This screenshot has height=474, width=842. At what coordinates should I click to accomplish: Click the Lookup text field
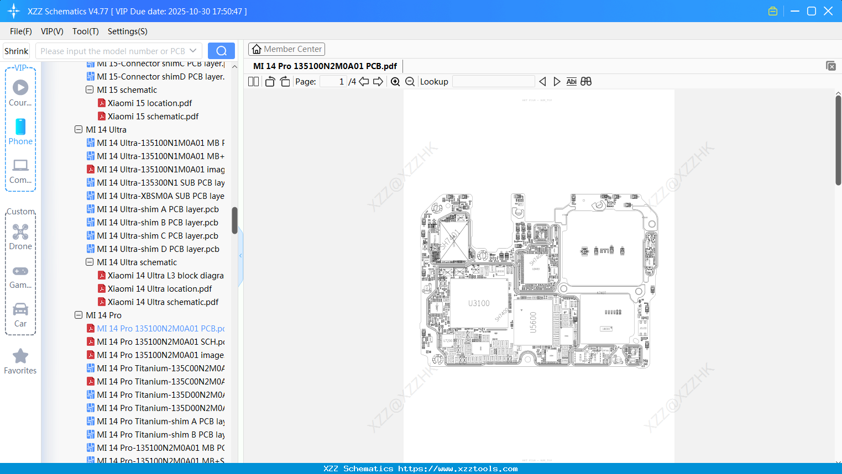494,82
